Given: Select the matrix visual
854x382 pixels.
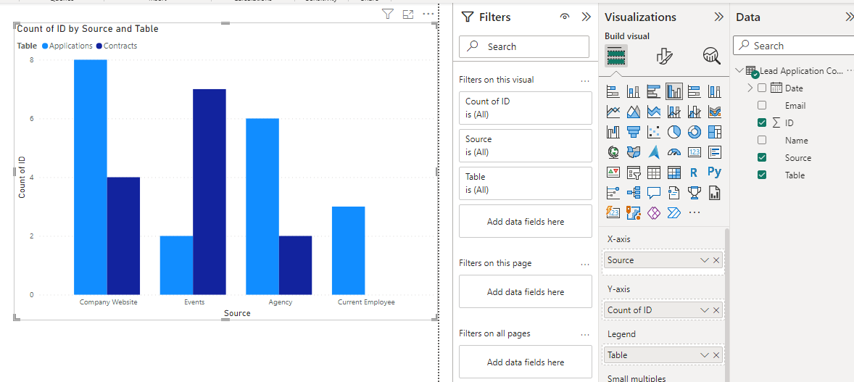Looking at the screenshot, I should 673,173.
